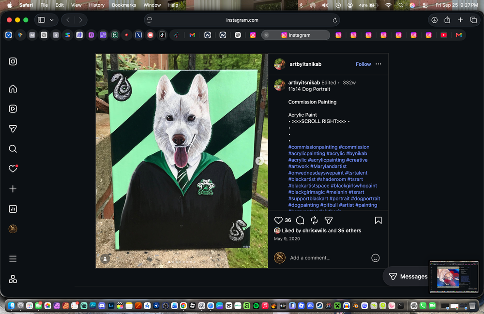Open Finder from the Dock
484x314 pixels.
[x=12, y=306]
